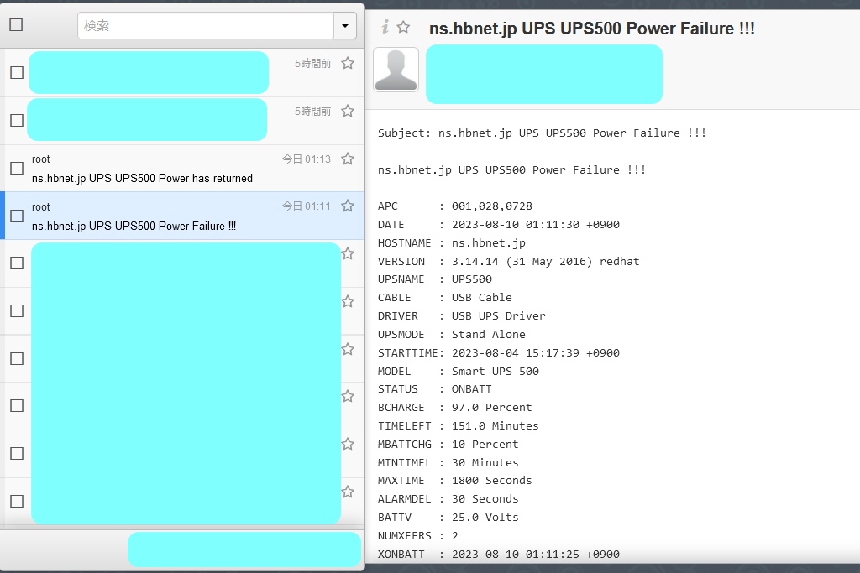Screen dimensions: 860x573
Task: Click the 'UPSMODE : Stand Alone' line
Action: click(451, 334)
